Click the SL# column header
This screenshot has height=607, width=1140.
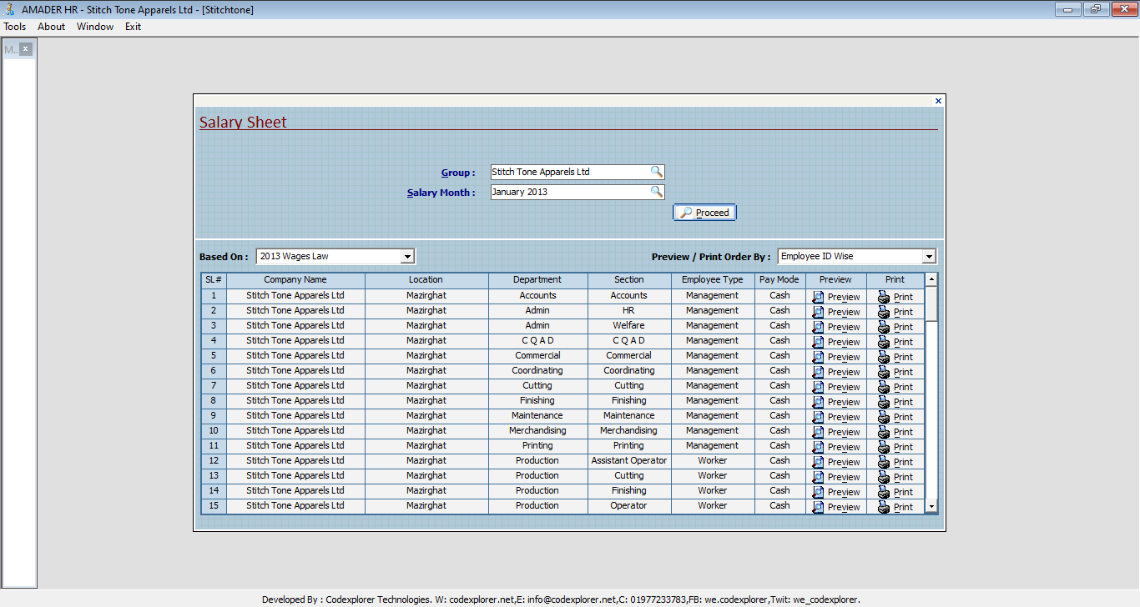coord(214,280)
